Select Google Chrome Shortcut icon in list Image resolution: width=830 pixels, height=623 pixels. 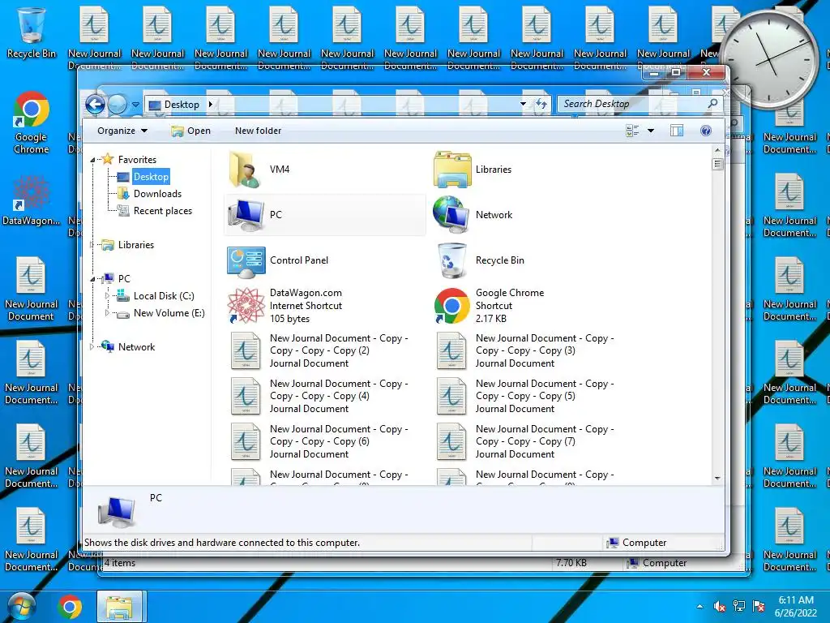click(x=451, y=306)
